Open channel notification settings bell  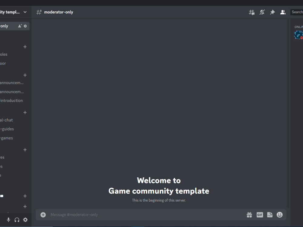click(262, 12)
